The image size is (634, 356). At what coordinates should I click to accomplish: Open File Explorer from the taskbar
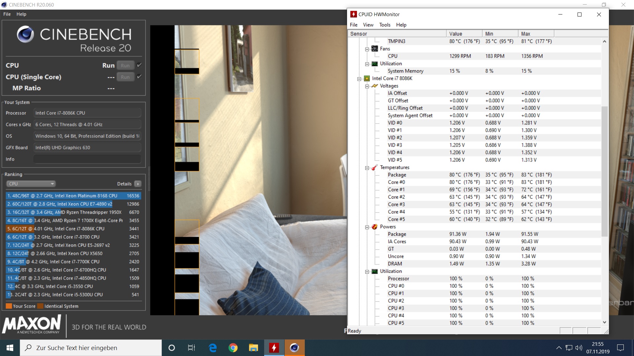(253, 348)
